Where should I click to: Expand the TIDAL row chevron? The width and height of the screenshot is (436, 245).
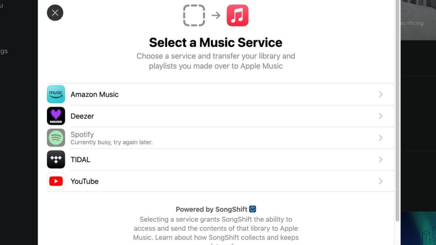click(381, 160)
